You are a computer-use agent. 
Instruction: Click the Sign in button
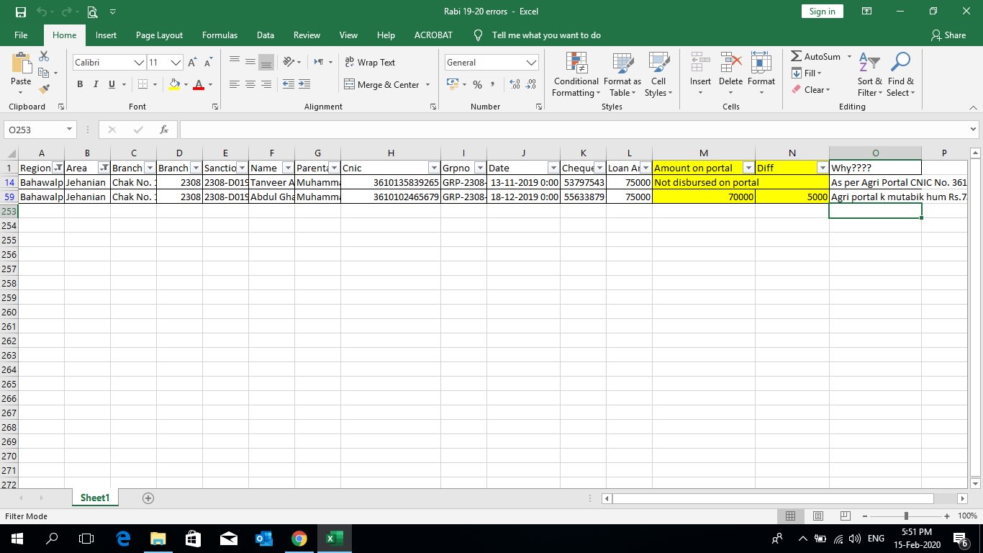click(x=821, y=11)
